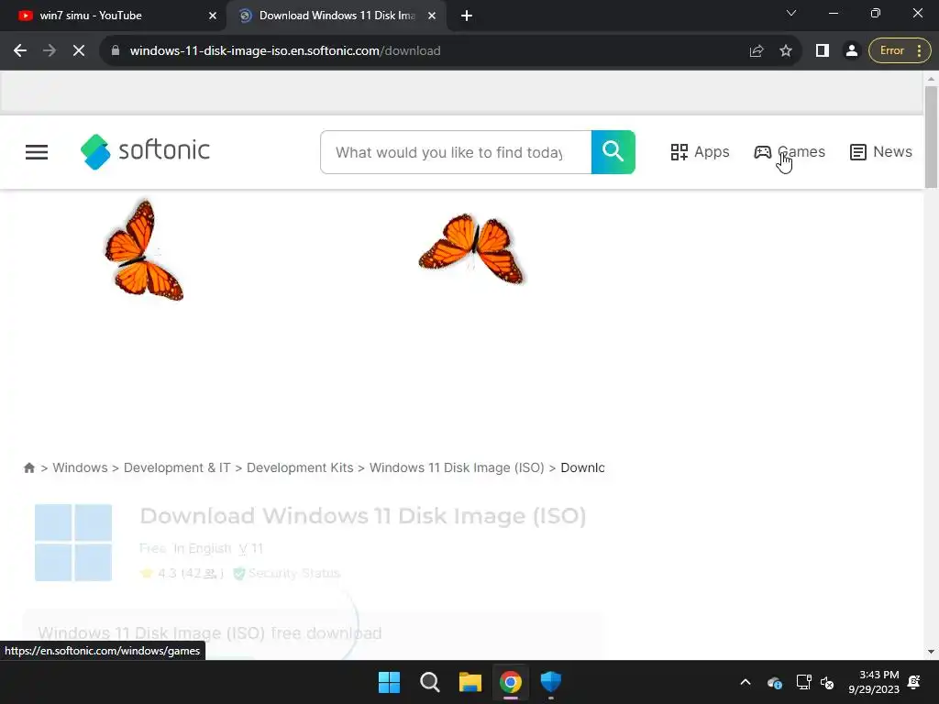The image size is (939, 704).
Task: Open the notification bell in taskbar
Action: [x=914, y=682]
